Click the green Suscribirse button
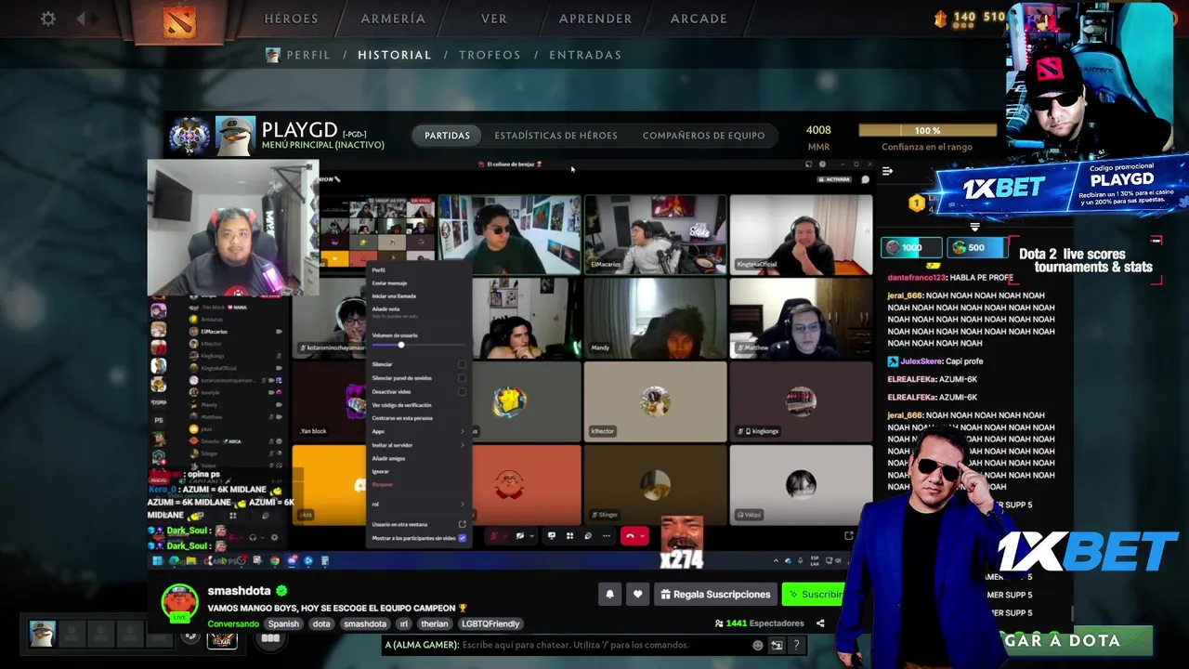Image resolution: width=1189 pixels, height=669 pixels. [x=815, y=595]
